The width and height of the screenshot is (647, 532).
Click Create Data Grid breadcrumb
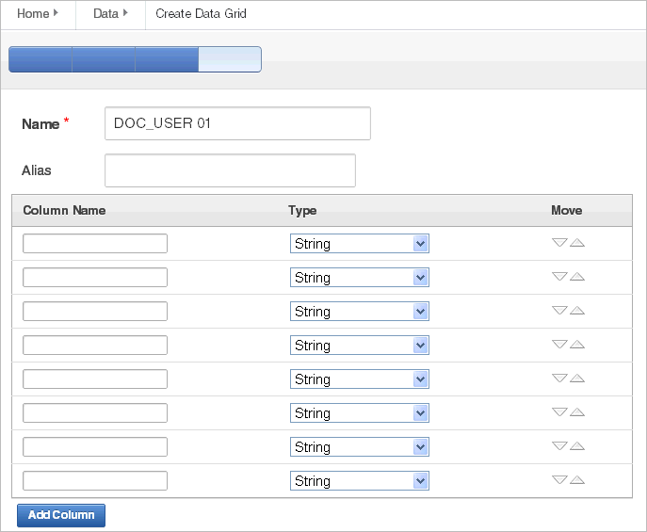(201, 13)
